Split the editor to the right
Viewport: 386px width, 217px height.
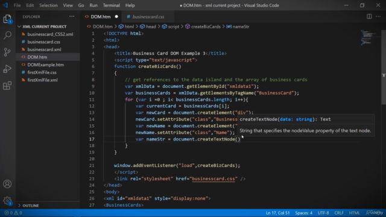coord(369,16)
